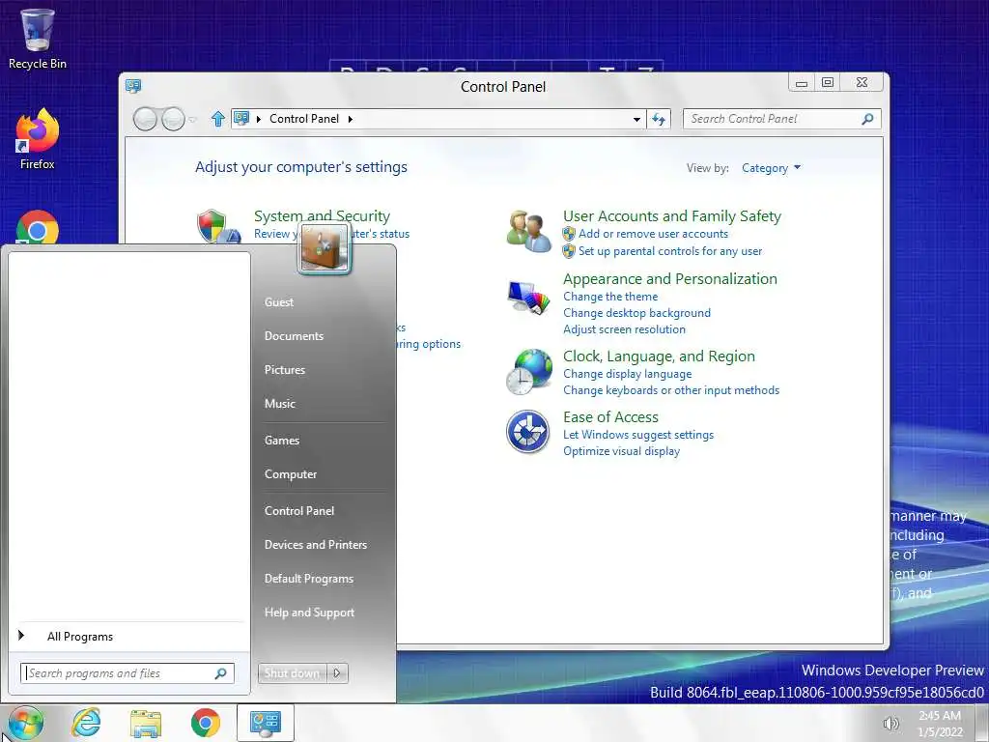Click Adjust screen resolution link
This screenshot has height=742, width=989.
624,329
